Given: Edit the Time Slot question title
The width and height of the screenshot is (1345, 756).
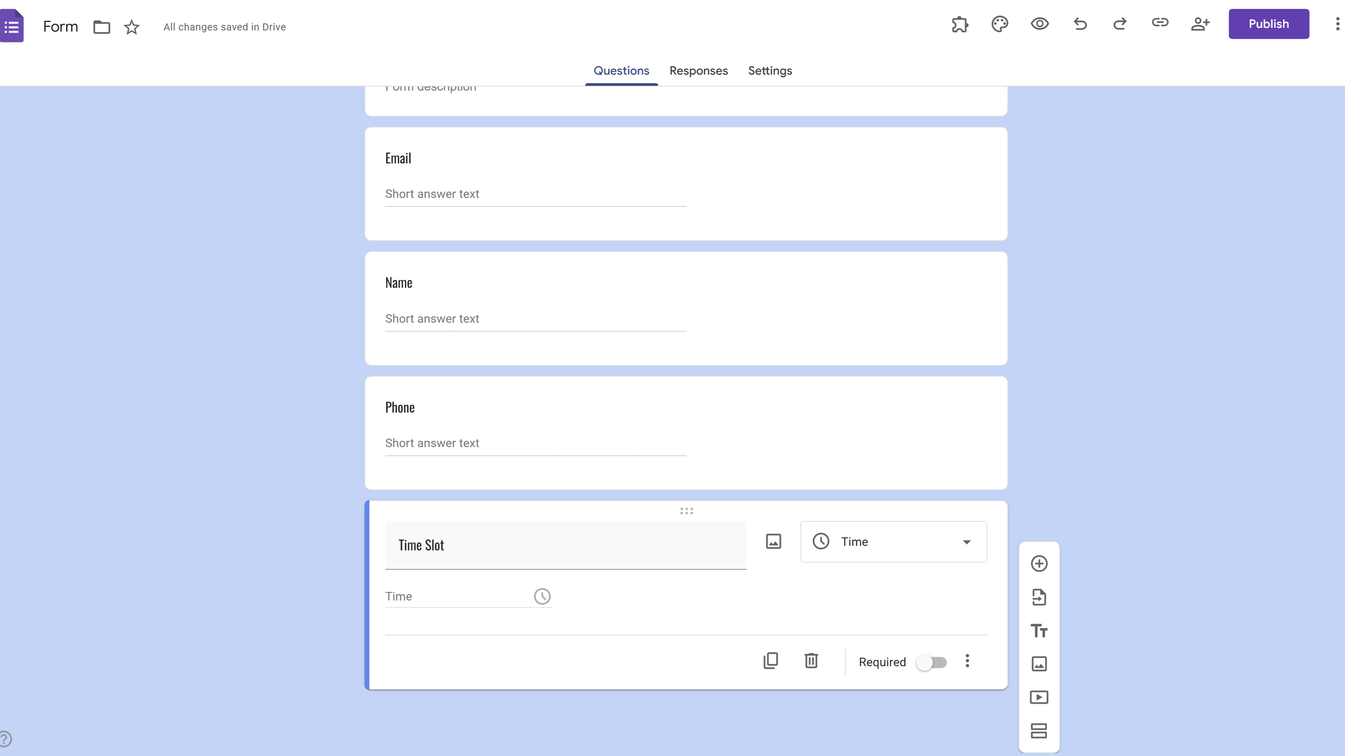Looking at the screenshot, I should point(565,545).
